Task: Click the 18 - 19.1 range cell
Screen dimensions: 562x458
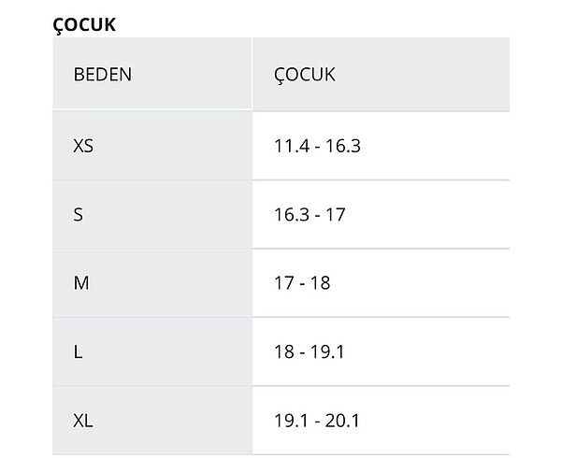Action: click(x=310, y=351)
